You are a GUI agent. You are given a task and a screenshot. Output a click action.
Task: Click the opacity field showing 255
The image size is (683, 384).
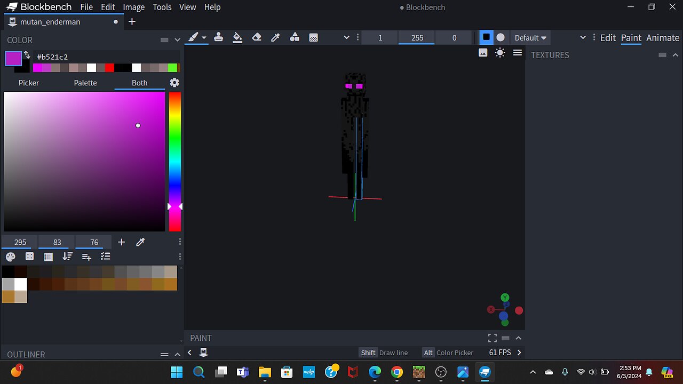tap(417, 37)
